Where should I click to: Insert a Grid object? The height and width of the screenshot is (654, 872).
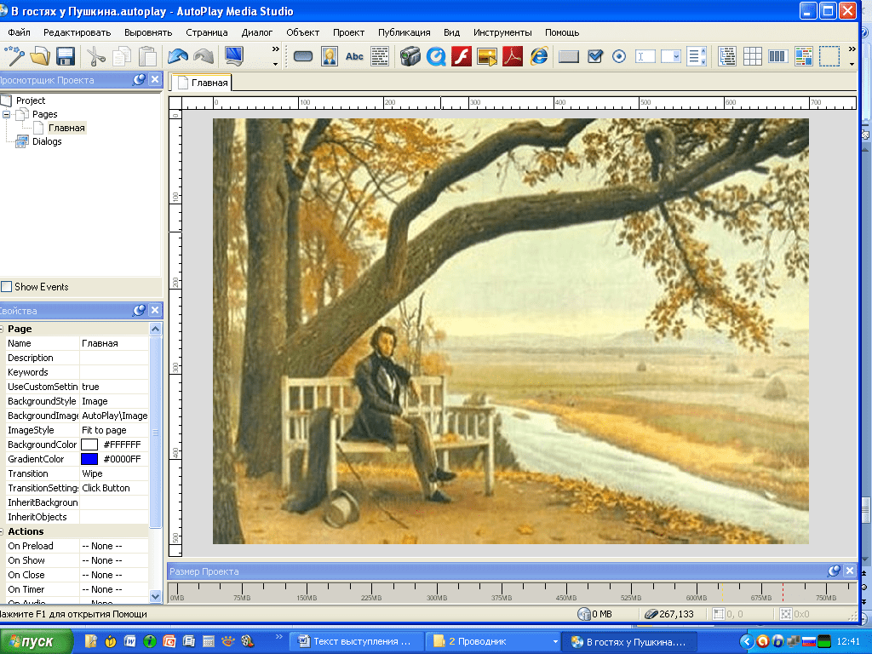(753, 56)
